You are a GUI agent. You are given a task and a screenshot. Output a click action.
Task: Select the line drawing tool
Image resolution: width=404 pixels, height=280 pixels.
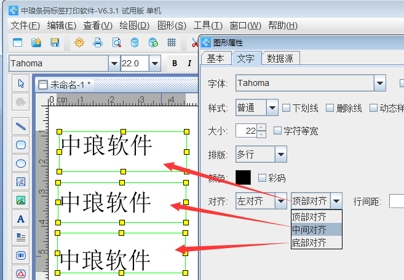click(x=21, y=126)
